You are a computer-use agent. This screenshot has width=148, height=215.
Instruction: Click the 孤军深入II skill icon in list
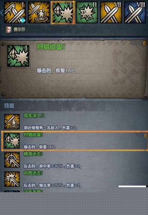[x=12, y=122]
